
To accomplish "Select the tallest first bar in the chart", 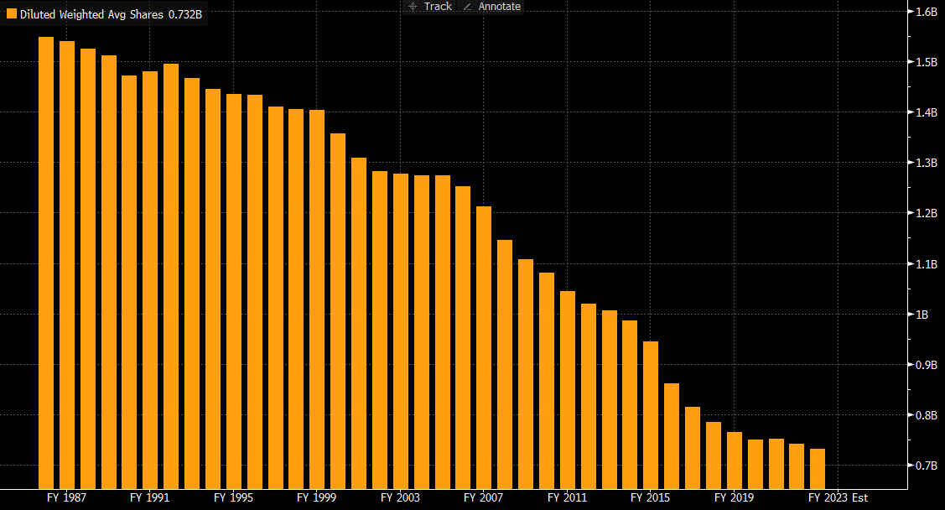I will [46, 263].
